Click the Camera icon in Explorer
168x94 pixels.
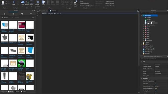[146, 17]
